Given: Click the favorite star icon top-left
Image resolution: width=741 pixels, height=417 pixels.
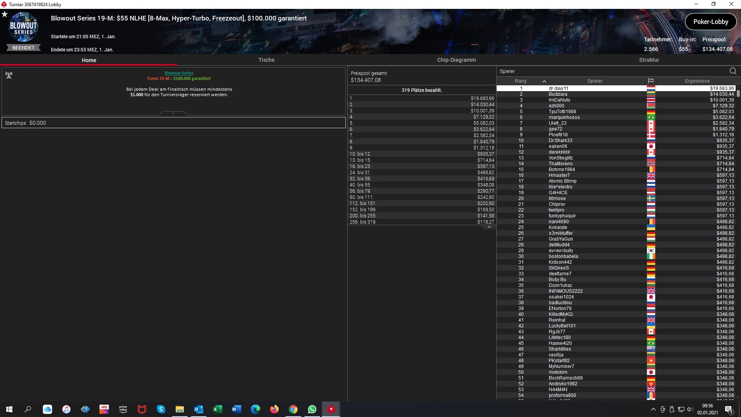Looking at the screenshot, I should tap(5, 14).
